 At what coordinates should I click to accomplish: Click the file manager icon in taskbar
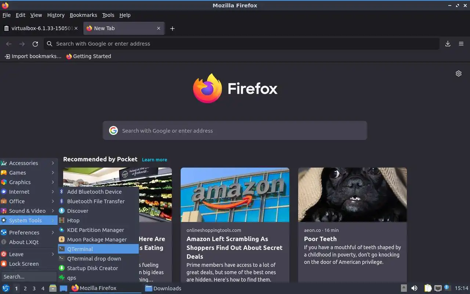coord(53,288)
